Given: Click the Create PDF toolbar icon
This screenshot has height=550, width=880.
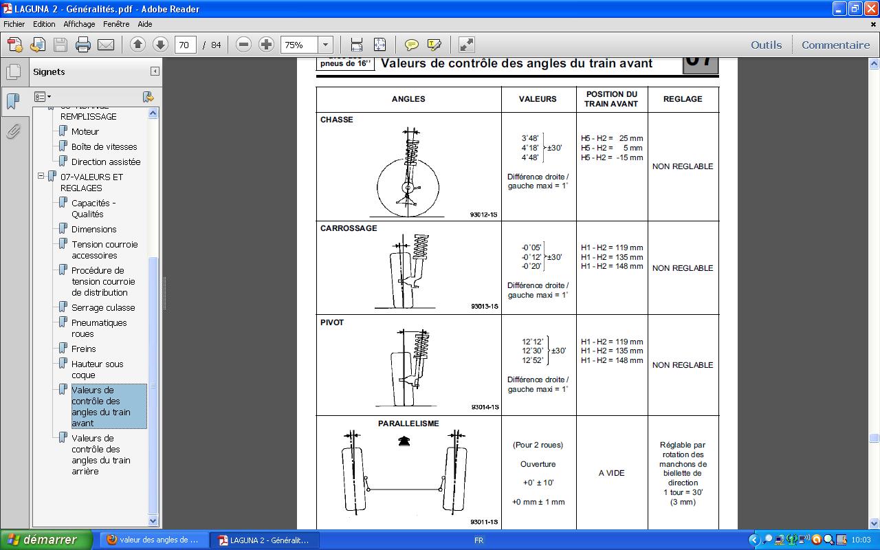Looking at the screenshot, I should [x=15, y=45].
